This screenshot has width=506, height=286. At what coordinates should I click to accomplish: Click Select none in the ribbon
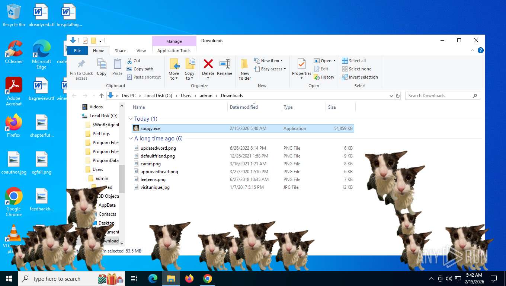(x=356, y=69)
